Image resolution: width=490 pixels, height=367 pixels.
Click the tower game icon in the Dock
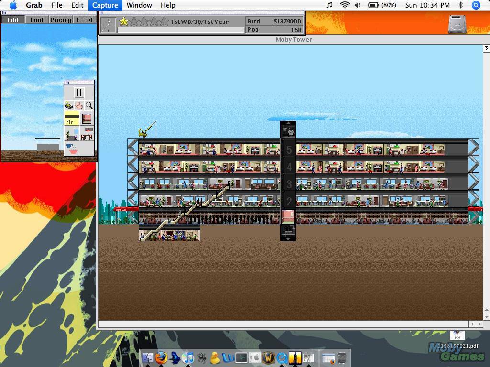295,357
